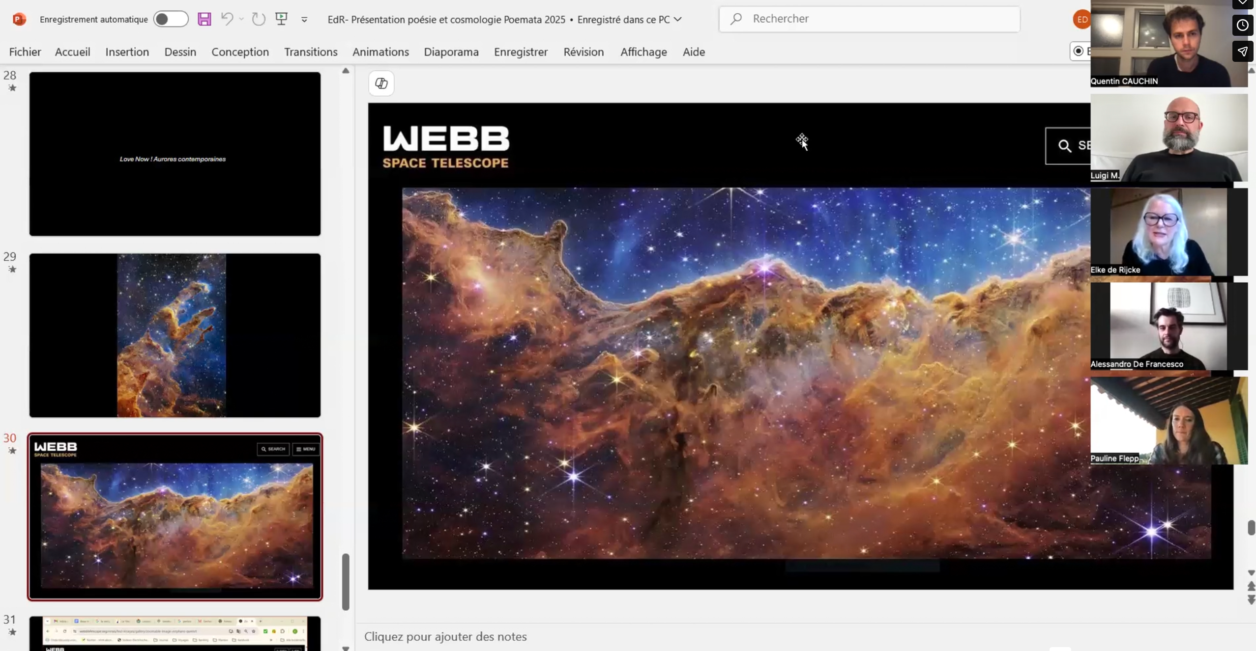The image size is (1256, 651).
Task: Click slide number 31 label
Action: [x=10, y=620]
